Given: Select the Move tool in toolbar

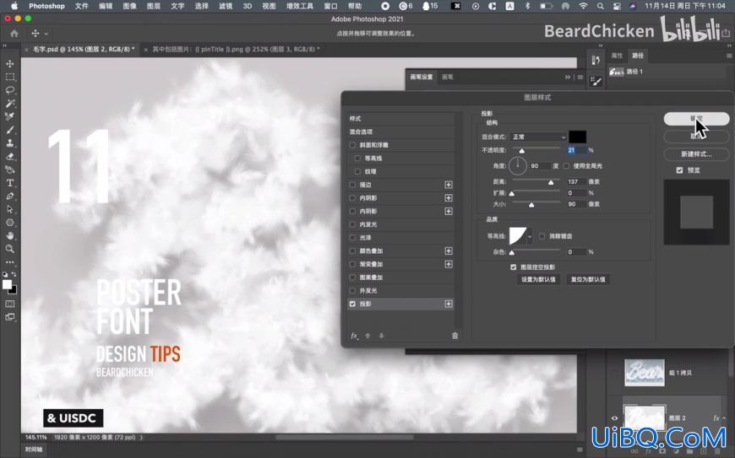Looking at the screenshot, I should coord(10,63).
